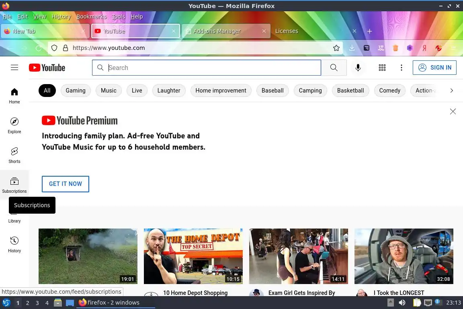463x309 pixels.
Task: Select the Comedy filter chip
Action: pyautogui.click(x=390, y=91)
